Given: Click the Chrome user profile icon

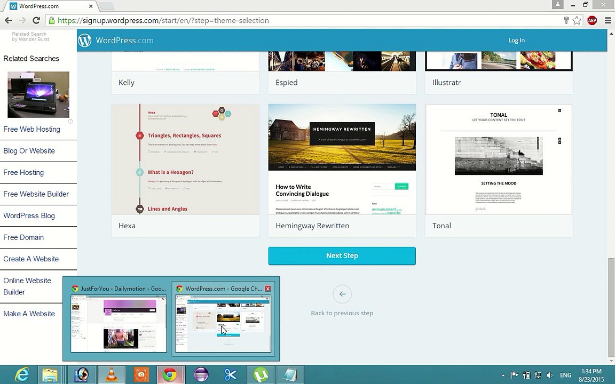Looking at the screenshot, I should (x=557, y=5).
